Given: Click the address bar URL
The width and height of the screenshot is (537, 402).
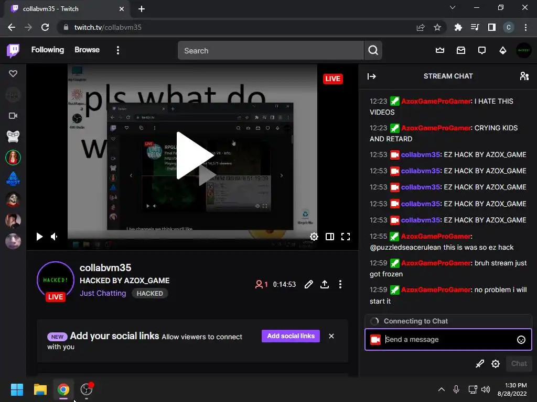Looking at the screenshot, I should 108,27.
